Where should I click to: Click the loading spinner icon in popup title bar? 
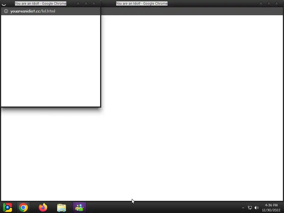(4, 4)
